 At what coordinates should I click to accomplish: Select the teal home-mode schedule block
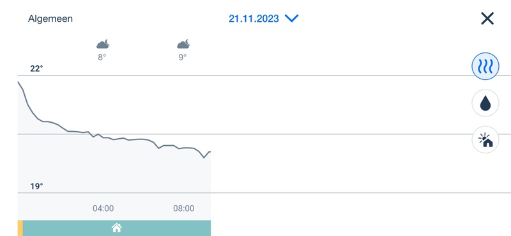117,228
